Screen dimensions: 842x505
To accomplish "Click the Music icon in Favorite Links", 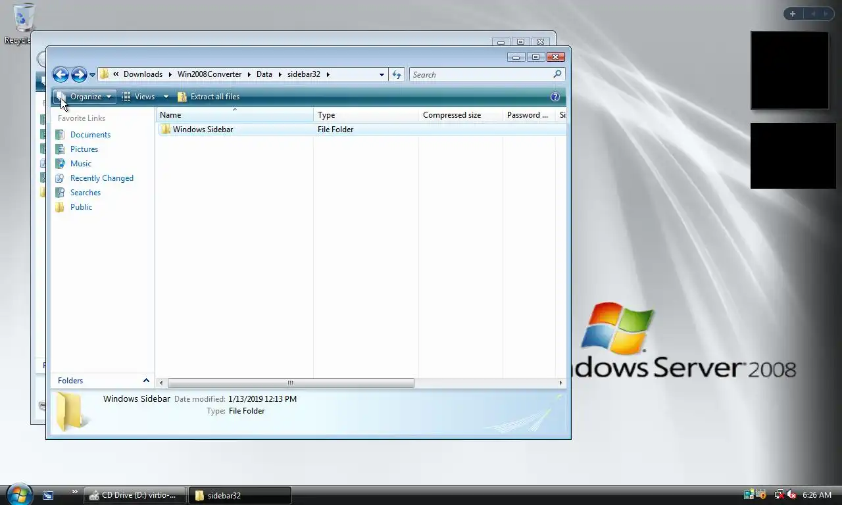I will [60, 164].
